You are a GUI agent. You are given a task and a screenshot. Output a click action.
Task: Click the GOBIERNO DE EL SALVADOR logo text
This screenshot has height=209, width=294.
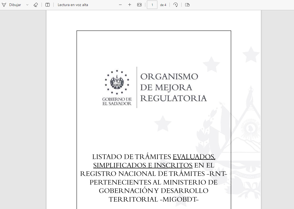pos(117,101)
